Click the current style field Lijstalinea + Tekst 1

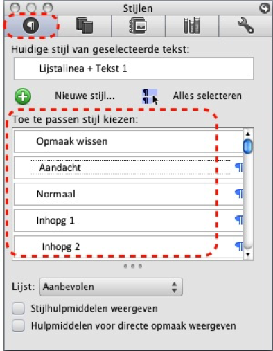134,69
